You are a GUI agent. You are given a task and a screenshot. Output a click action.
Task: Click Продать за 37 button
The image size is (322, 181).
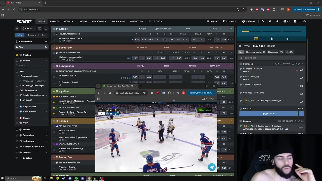coord(268,114)
